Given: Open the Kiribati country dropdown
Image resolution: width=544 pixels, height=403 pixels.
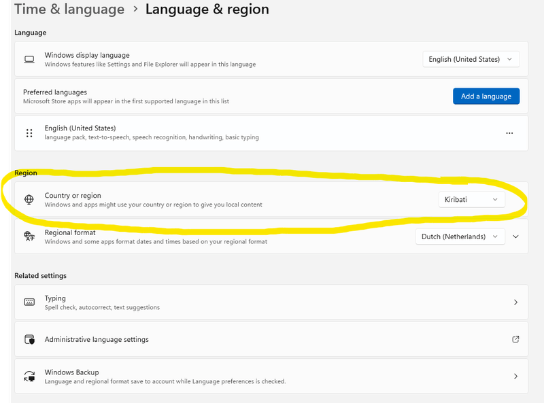Looking at the screenshot, I should click(x=471, y=200).
